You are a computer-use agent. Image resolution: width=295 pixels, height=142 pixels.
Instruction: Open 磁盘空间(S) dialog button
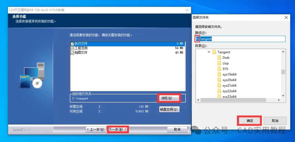(169, 109)
